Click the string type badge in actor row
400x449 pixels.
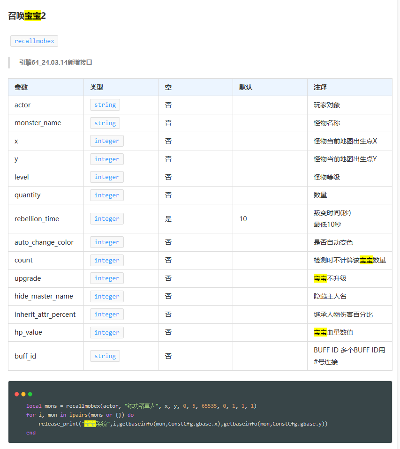click(x=105, y=105)
